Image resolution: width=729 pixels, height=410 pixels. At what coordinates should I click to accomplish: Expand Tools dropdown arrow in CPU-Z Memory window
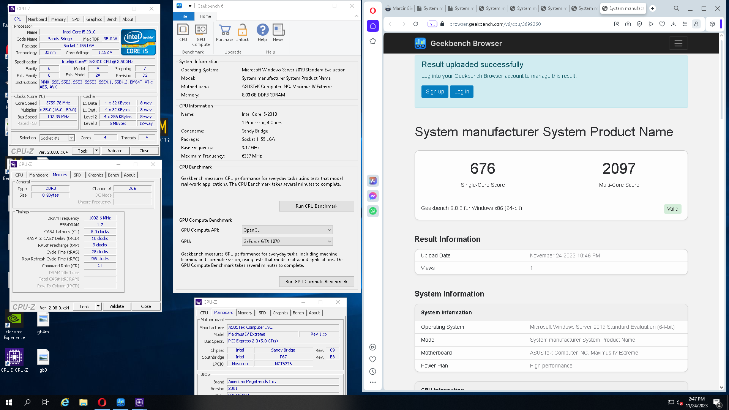[98, 306]
